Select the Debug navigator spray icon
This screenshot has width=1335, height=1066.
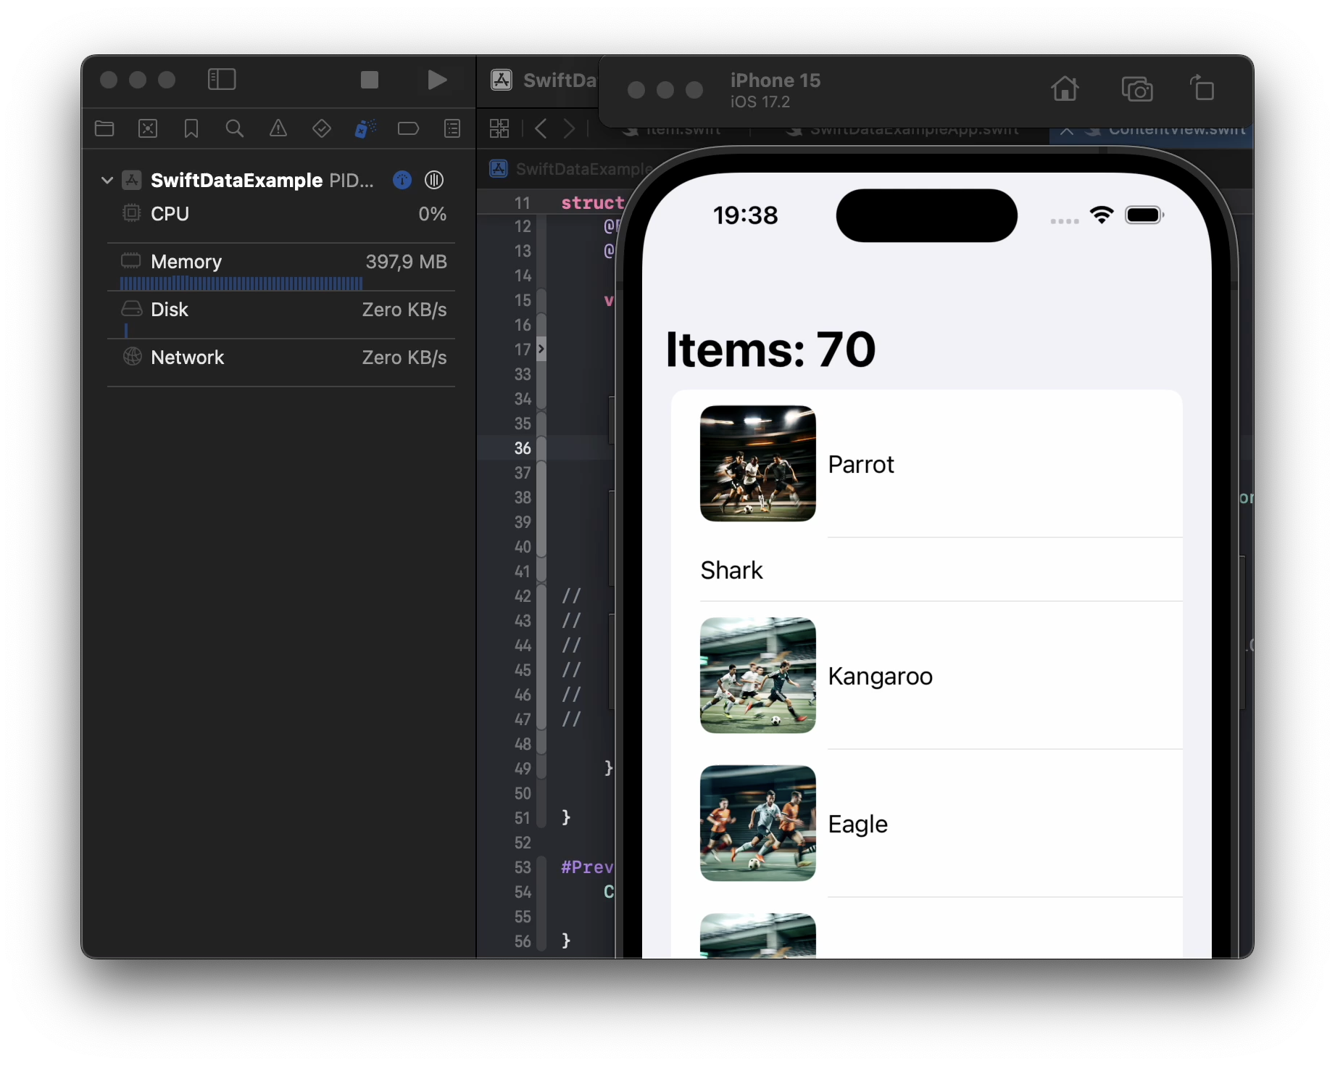[x=365, y=129]
